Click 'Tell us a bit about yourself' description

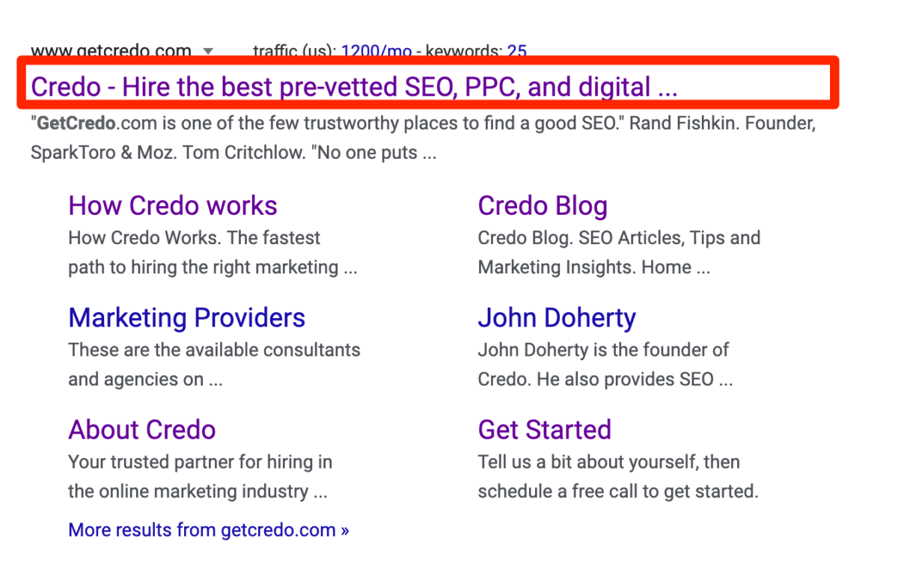point(587,462)
